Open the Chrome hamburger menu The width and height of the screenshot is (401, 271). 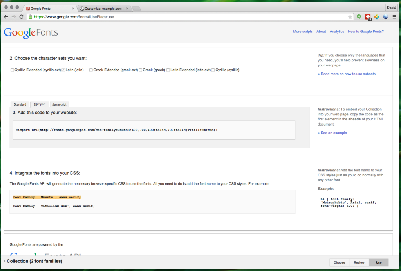point(395,17)
